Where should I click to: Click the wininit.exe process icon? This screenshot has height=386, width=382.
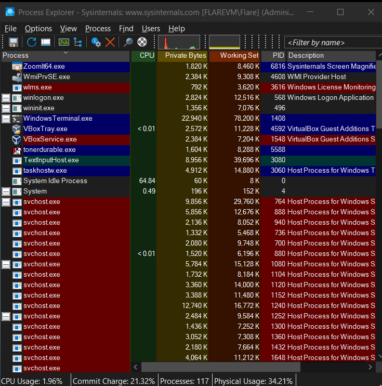point(17,108)
